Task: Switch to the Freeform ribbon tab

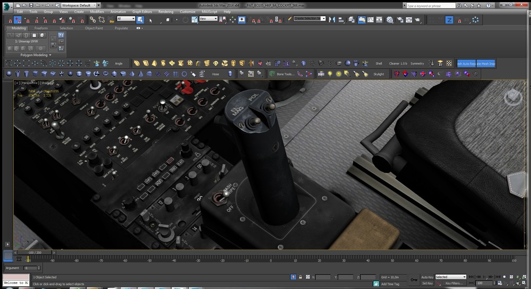Action: tap(41, 28)
